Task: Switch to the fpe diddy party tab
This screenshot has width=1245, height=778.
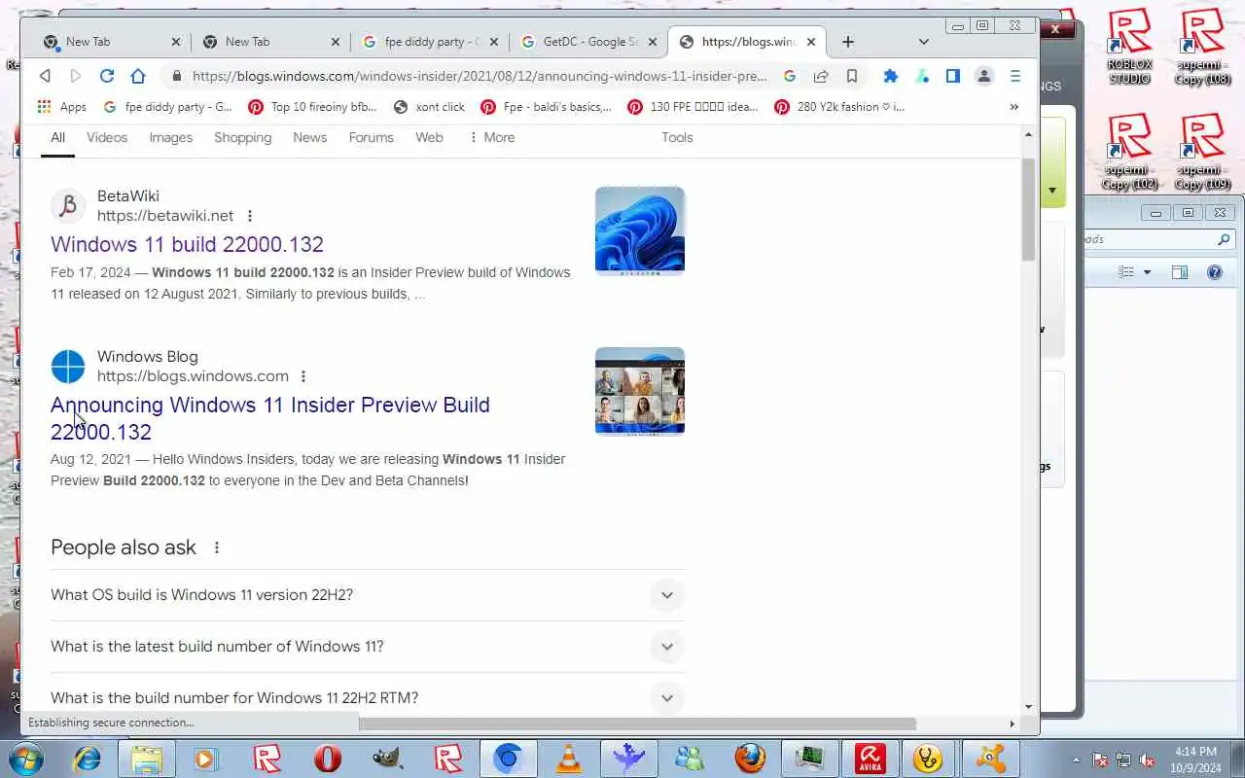Action: tap(429, 42)
